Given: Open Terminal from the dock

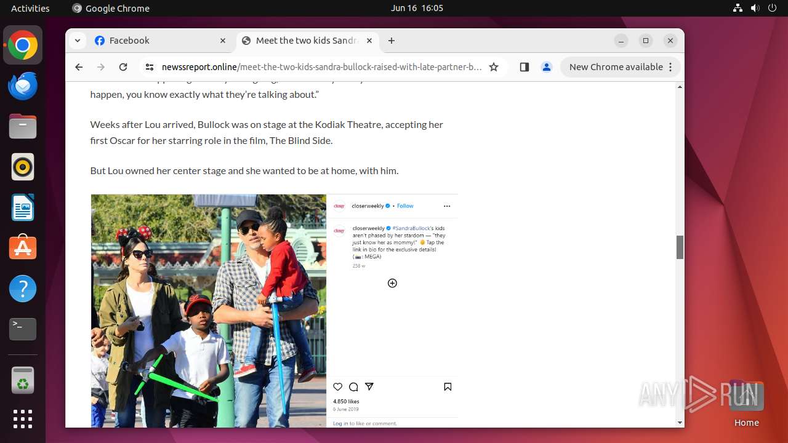Looking at the screenshot, I should 23,329.
